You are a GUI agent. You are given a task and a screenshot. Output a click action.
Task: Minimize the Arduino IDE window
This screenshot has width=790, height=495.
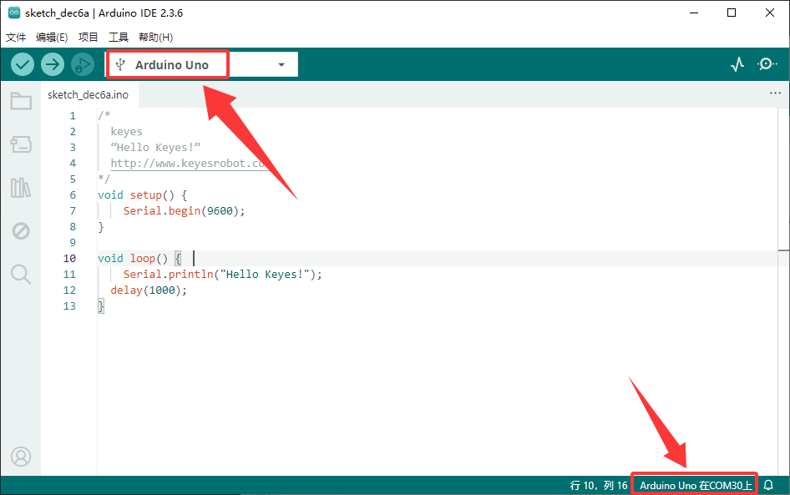click(694, 13)
